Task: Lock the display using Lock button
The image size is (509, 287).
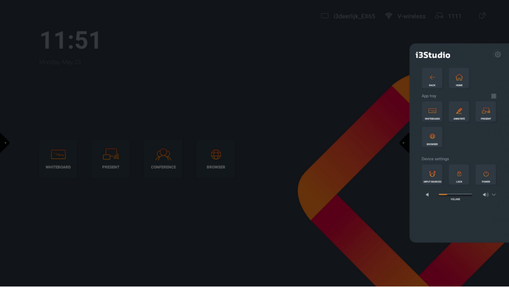Action: click(459, 175)
